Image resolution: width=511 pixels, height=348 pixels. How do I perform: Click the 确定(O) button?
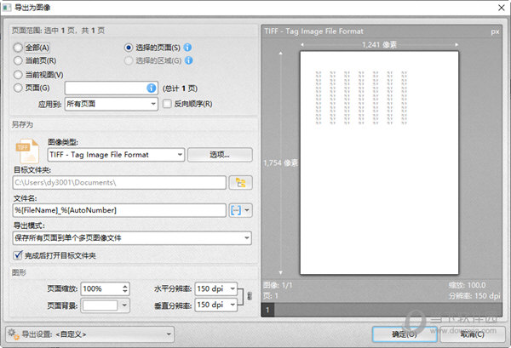pos(405,334)
